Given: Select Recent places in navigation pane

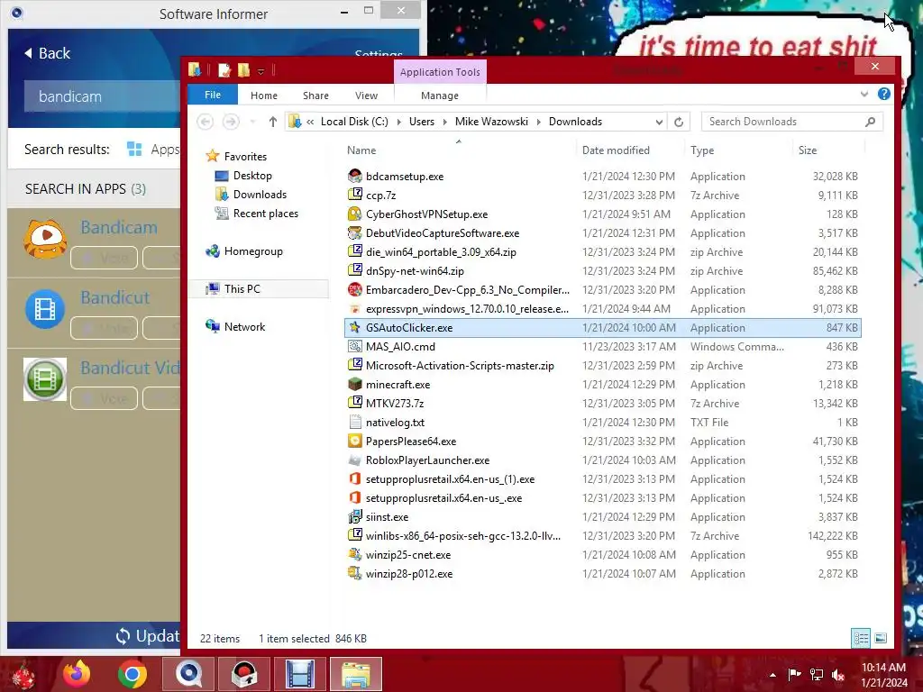Looking at the screenshot, I should pyautogui.click(x=266, y=213).
